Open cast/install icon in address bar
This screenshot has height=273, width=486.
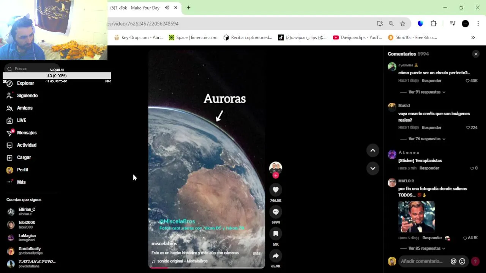(380, 24)
